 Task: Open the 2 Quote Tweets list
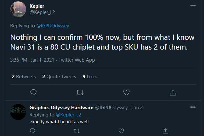(59, 77)
